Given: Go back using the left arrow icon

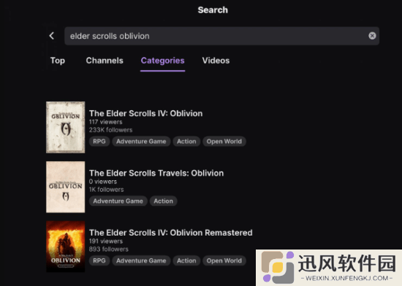Looking at the screenshot, I should point(52,36).
